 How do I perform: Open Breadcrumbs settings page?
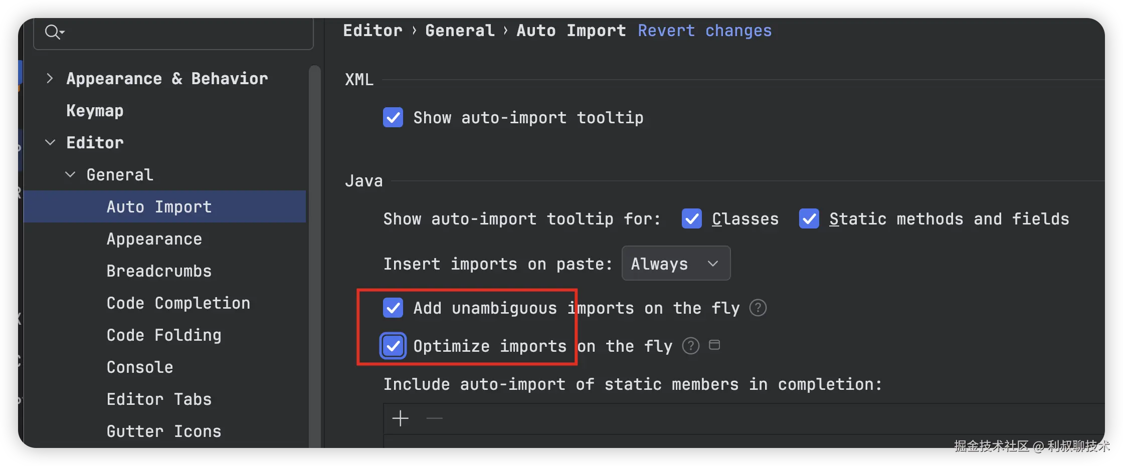(159, 271)
